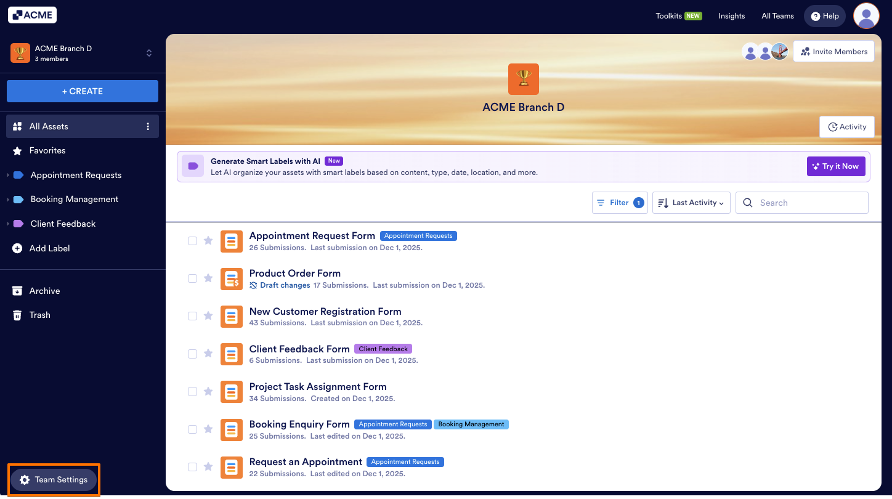Screen dimensions: 892x499
Task: Click the + CREATE button
Action: (x=83, y=91)
